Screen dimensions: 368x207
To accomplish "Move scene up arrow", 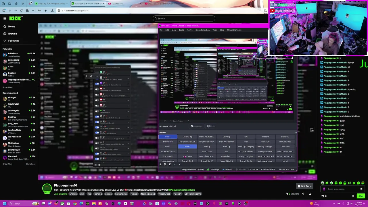I will 175,164.
